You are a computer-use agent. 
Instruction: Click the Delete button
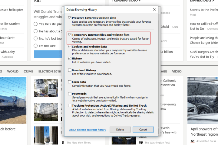point(120,130)
